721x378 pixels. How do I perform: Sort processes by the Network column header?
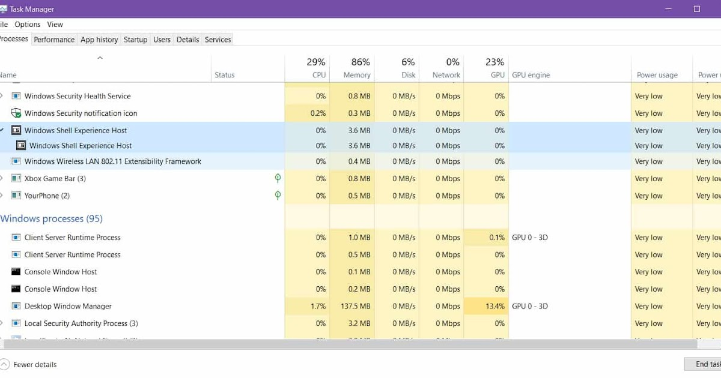click(x=442, y=68)
